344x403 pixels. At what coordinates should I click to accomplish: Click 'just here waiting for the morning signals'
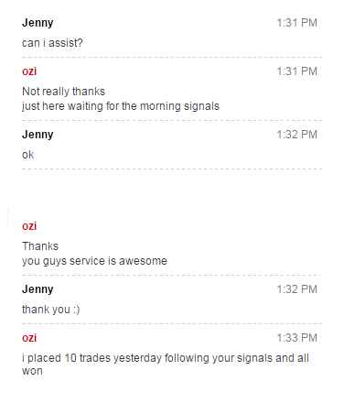tap(121, 106)
